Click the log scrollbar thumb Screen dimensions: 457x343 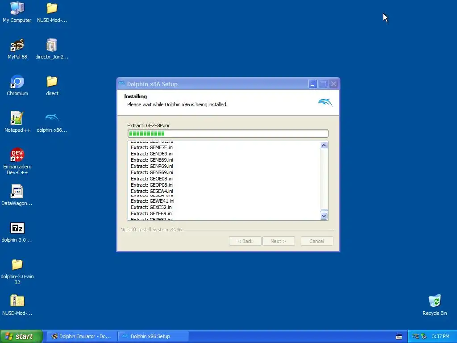pyautogui.click(x=324, y=211)
